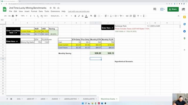Screen dimensions: 188x105
Task: Decrease decimal places
Action: point(38,16)
